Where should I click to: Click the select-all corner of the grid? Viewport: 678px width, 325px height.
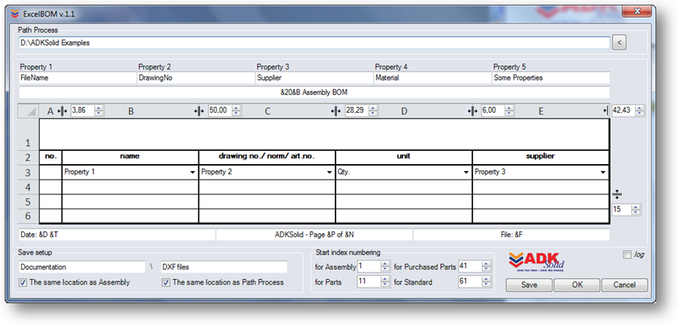(x=28, y=111)
